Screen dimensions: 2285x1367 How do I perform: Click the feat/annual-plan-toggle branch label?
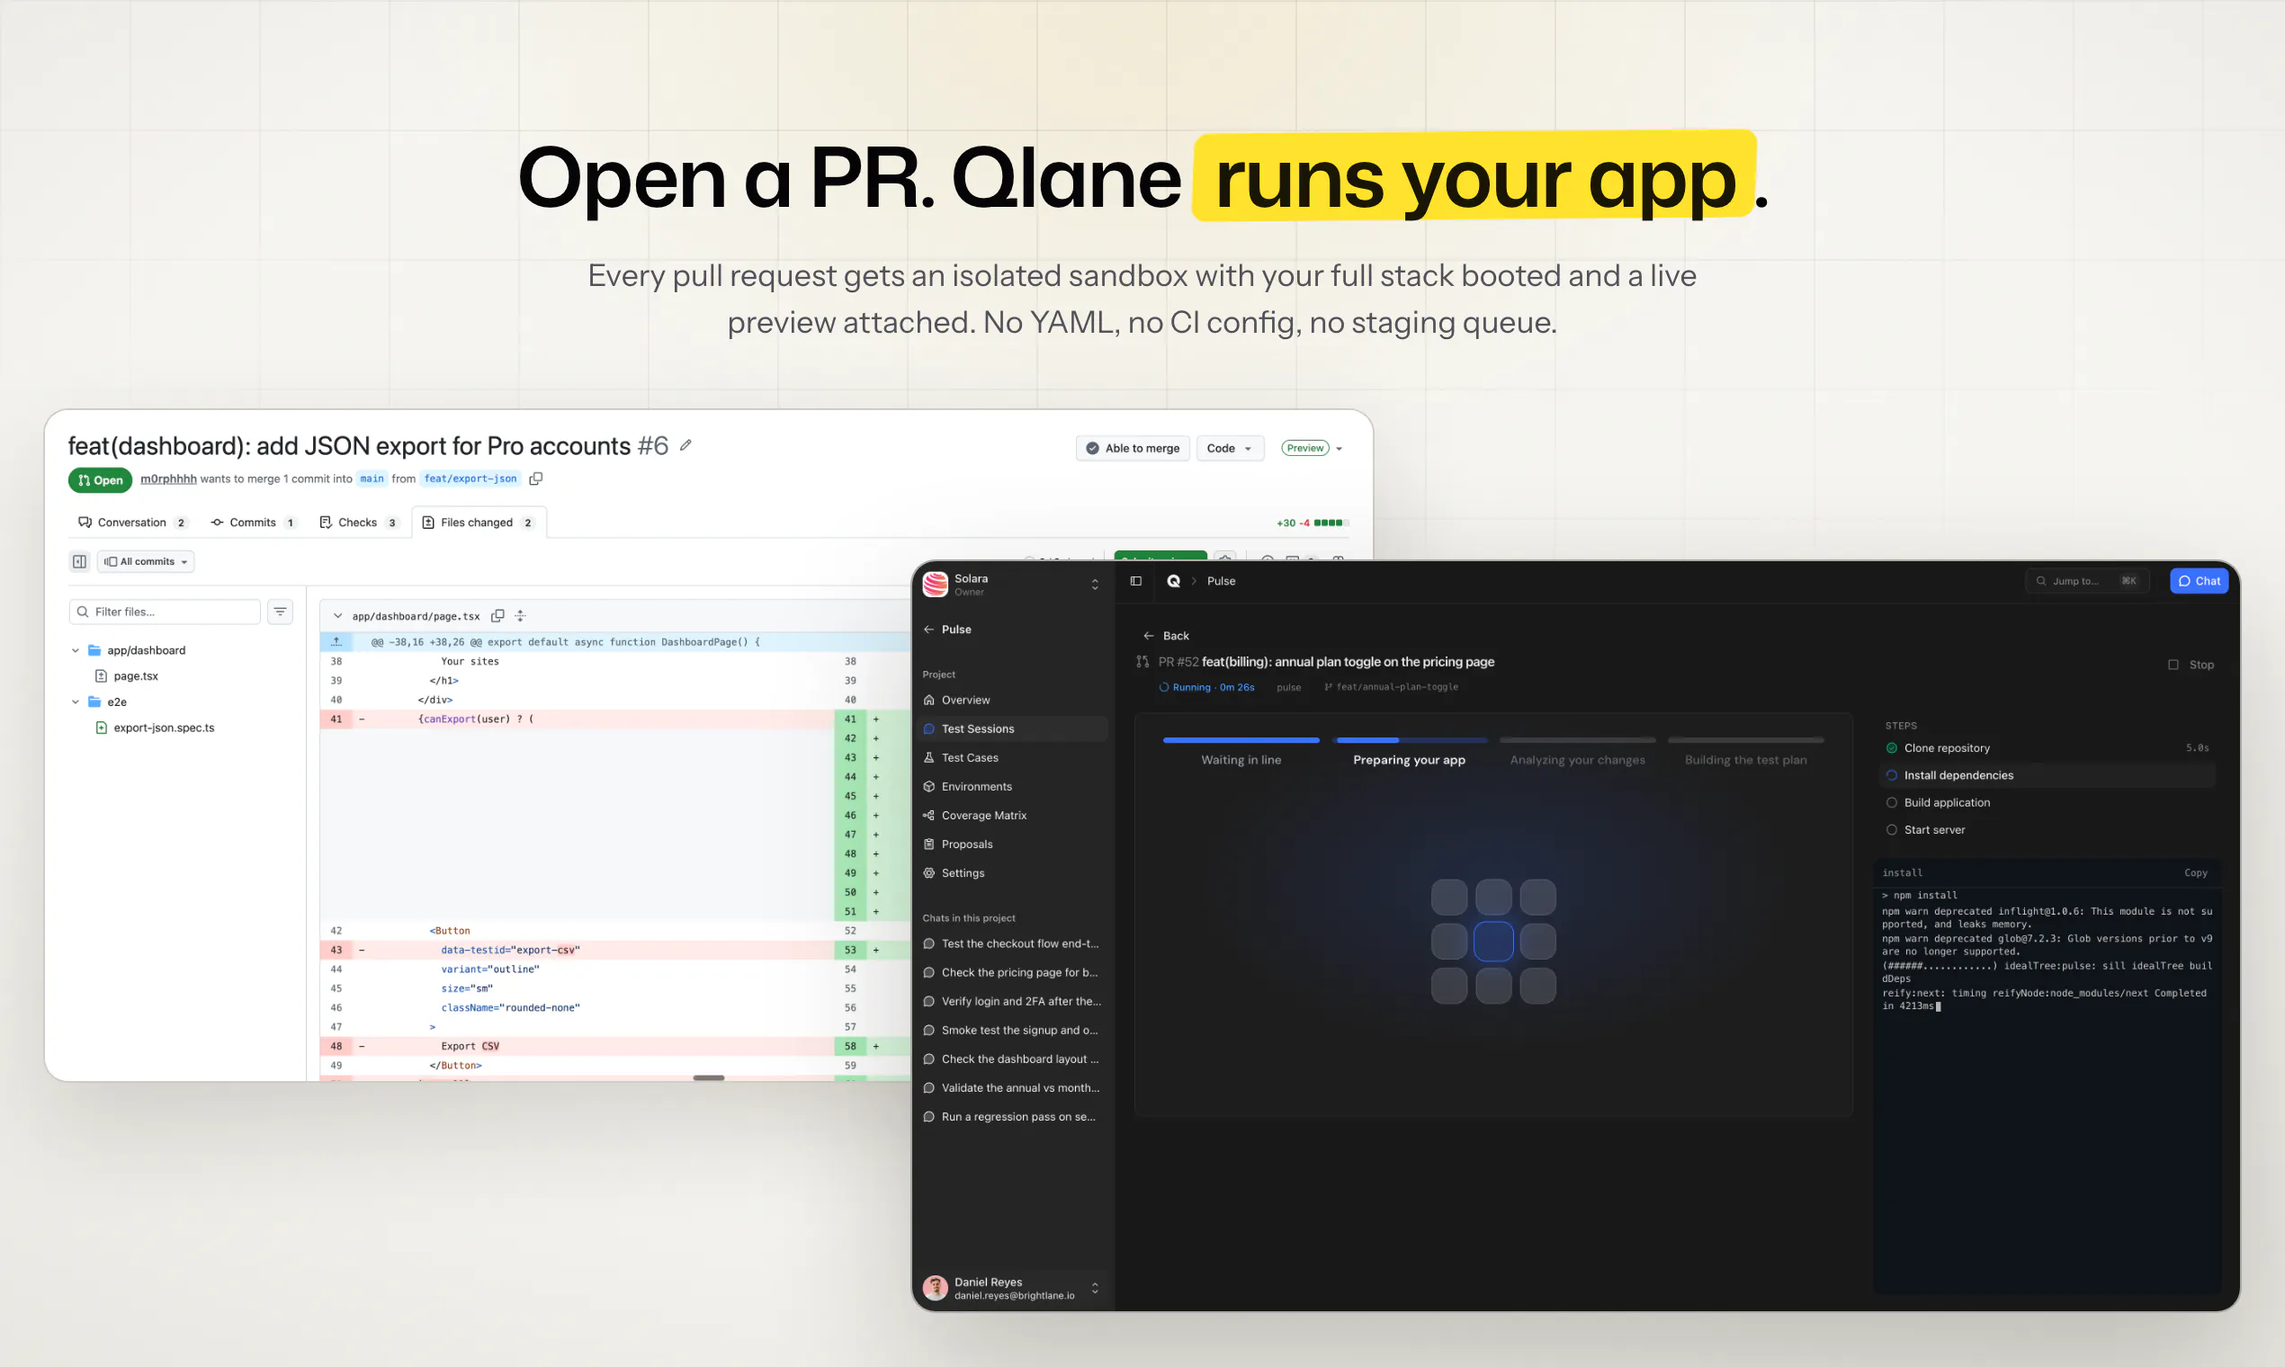[x=1392, y=687]
